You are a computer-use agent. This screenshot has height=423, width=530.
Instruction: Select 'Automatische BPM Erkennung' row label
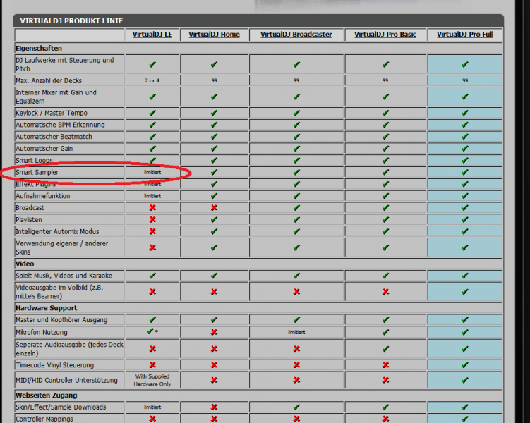pyautogui.click(x=60, y=125)
